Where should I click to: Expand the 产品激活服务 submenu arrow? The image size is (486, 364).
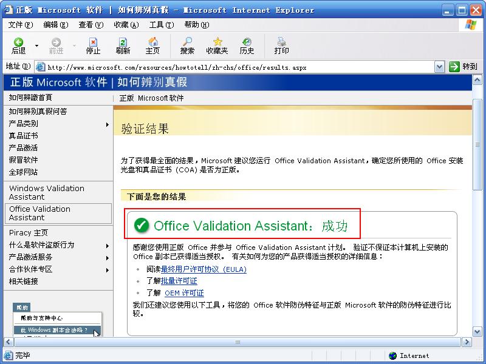[108, 258]
